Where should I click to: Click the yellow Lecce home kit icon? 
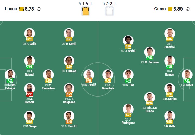coord(86,11)
